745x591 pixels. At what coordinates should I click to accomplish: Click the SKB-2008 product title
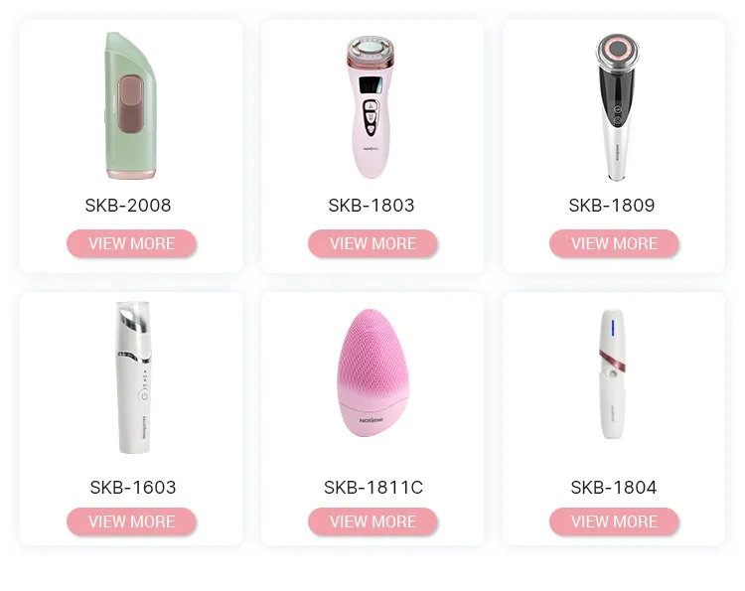click(128, 206)
